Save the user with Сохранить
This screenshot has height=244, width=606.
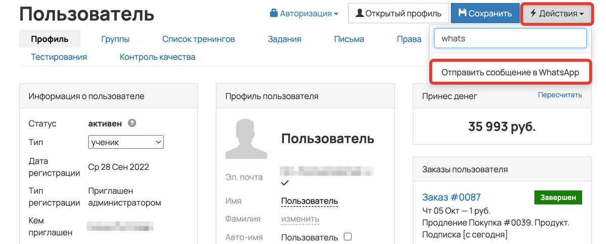pos(485,14)
